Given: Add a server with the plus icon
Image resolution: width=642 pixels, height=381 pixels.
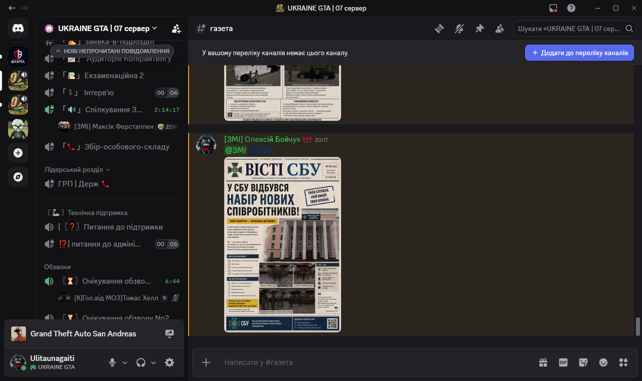Looking at the screenshot, I should pos(18,153).
